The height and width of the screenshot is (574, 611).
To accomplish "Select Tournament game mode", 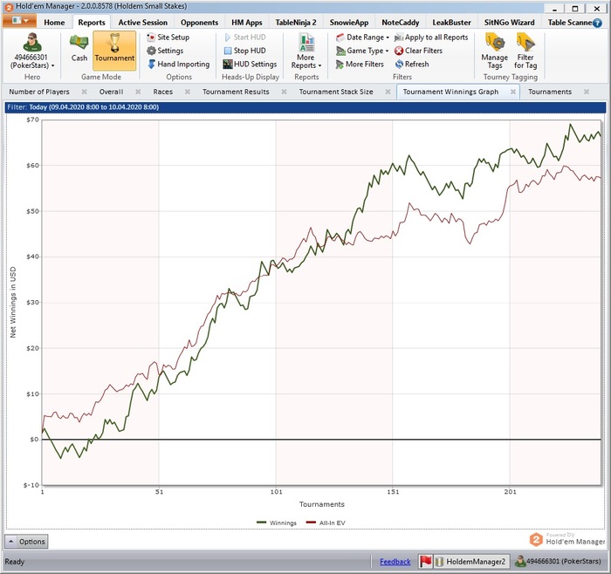I will pyautogui.click(x=114, y=51).
